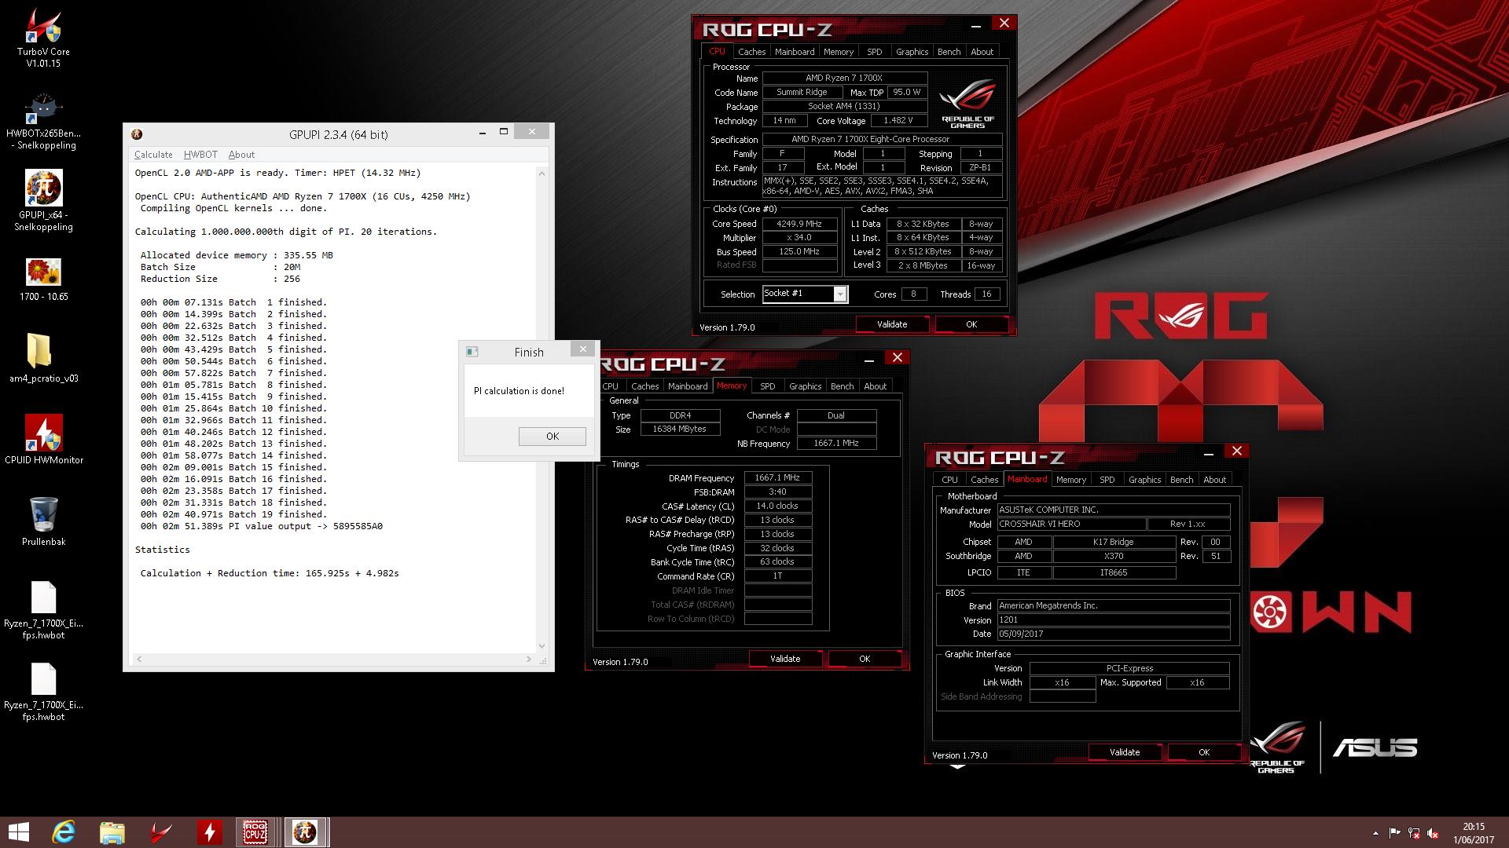Switch to ROG CPU-Z taskbar icon
Screen dimensions: 1509x848
point(255,832)
